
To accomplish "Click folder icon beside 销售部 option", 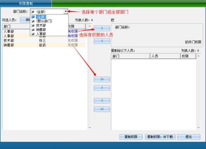I will [33, 30].
